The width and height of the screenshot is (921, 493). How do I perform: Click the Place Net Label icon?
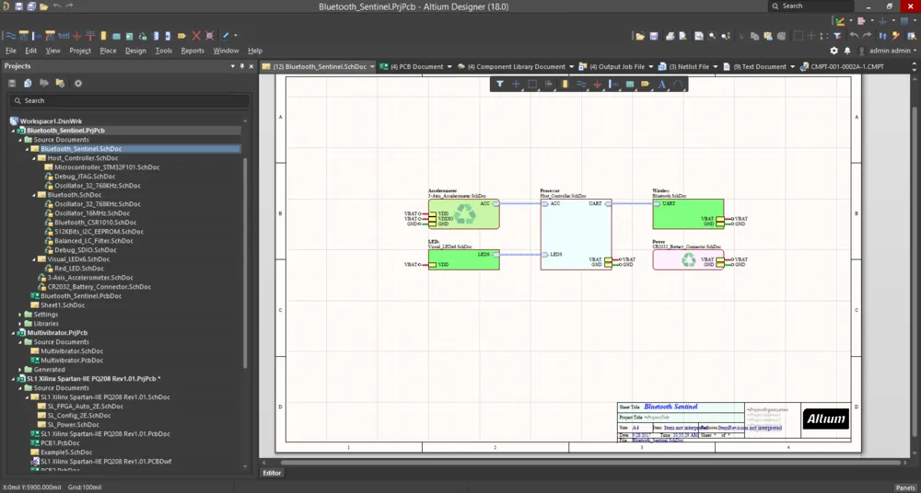pos(64,36)
